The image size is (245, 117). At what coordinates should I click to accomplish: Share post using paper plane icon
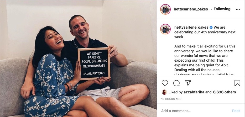pyautogui.click(x=188, y=83)
